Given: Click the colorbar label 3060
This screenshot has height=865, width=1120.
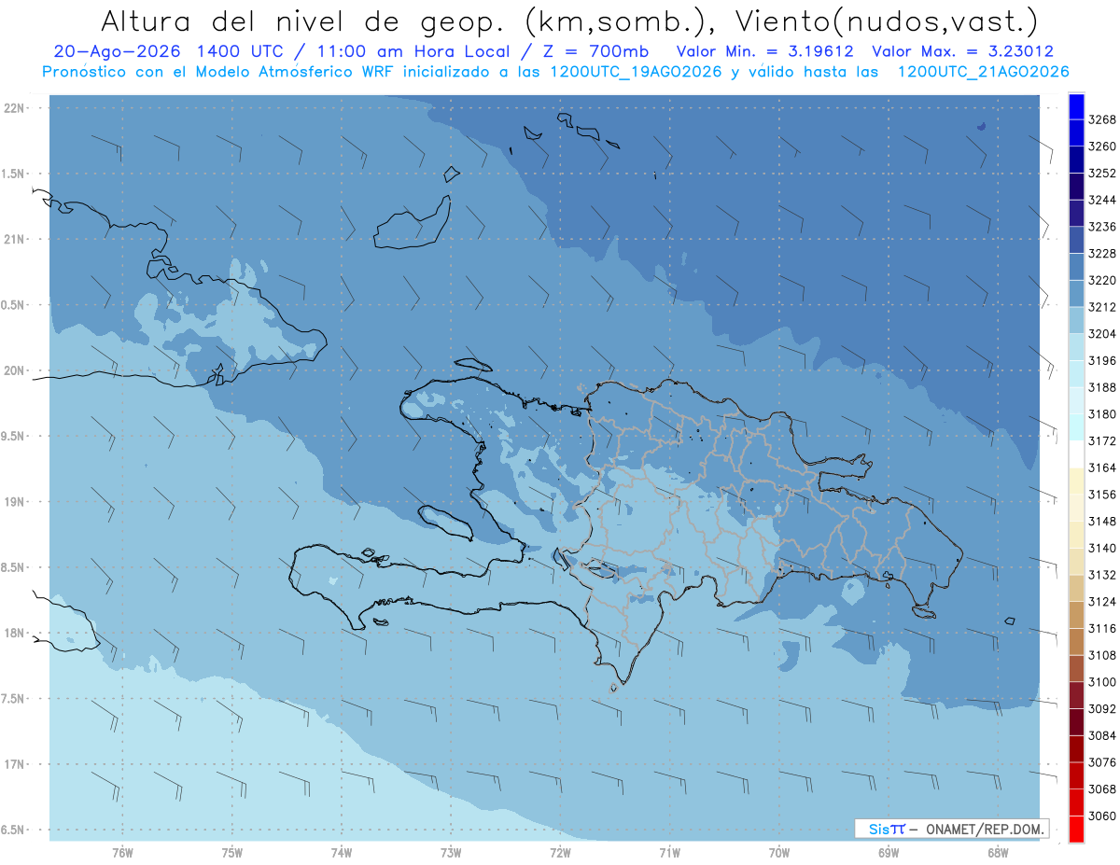Looking at the screenshot, I should coord(1102,816).
